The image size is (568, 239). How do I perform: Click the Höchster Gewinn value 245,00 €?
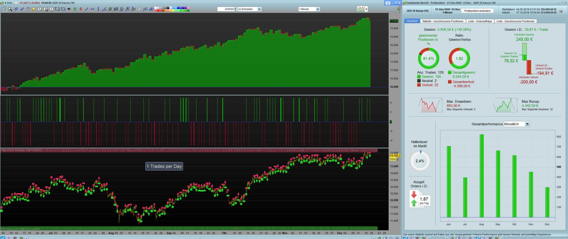click(x=524, y=39)
